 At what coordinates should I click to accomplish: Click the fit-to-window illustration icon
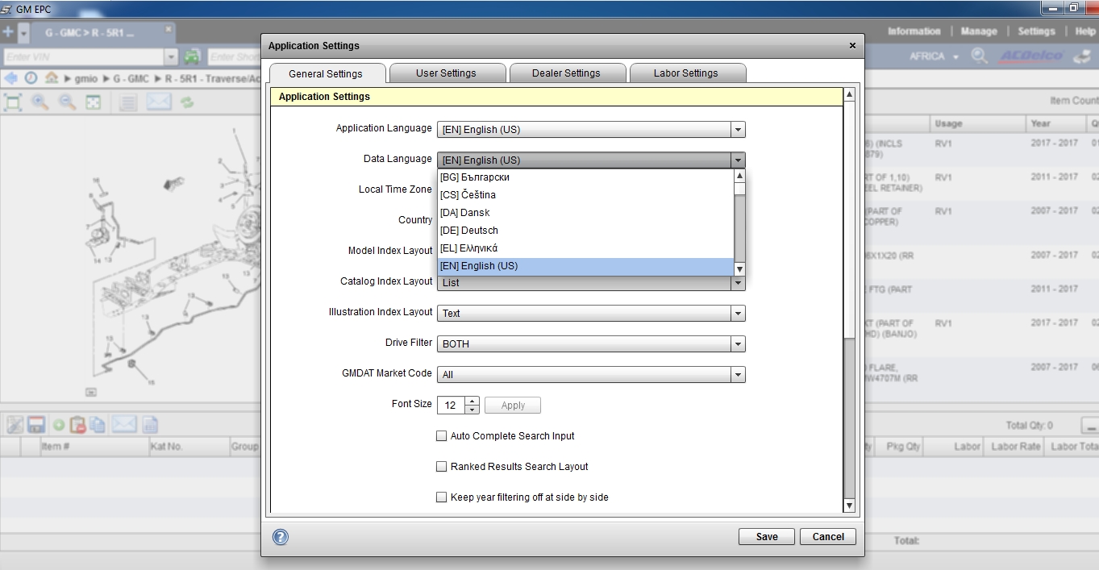tap(13, 102)
